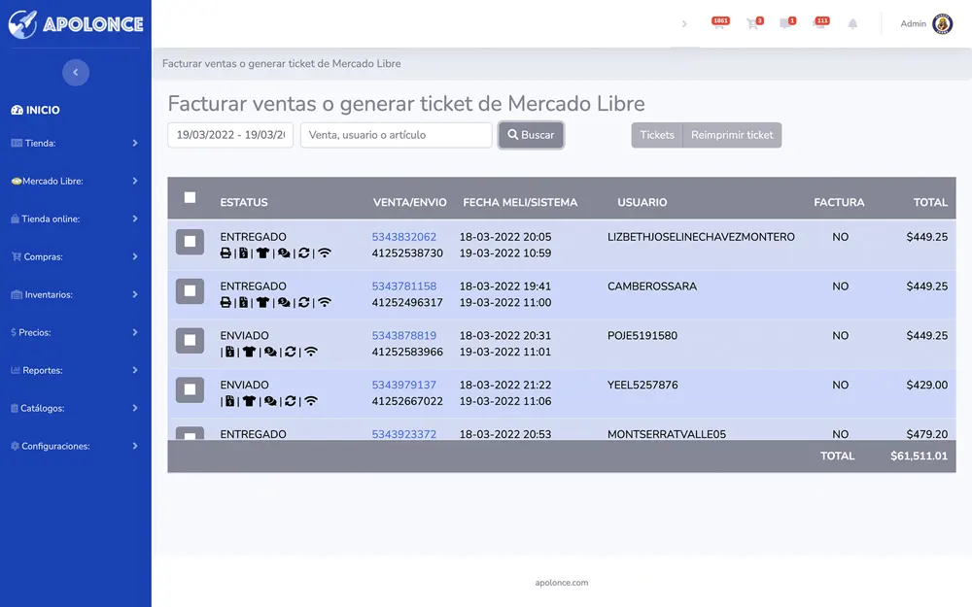Click the print icon in CAMBEROSSARA row
The height and width of the screenshot is (607, 972).
(x=226, y=302)
